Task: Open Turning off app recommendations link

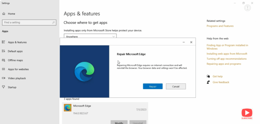Action: pos(226,59)
